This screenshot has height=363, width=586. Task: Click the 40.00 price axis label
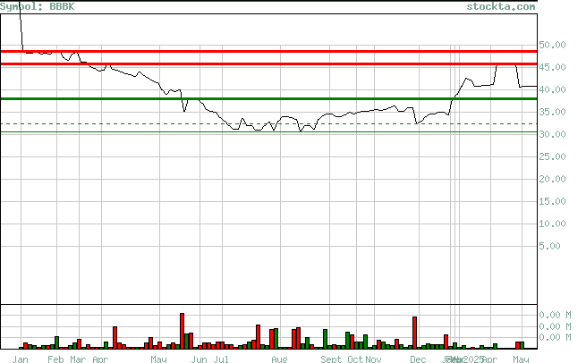(552, 89)
